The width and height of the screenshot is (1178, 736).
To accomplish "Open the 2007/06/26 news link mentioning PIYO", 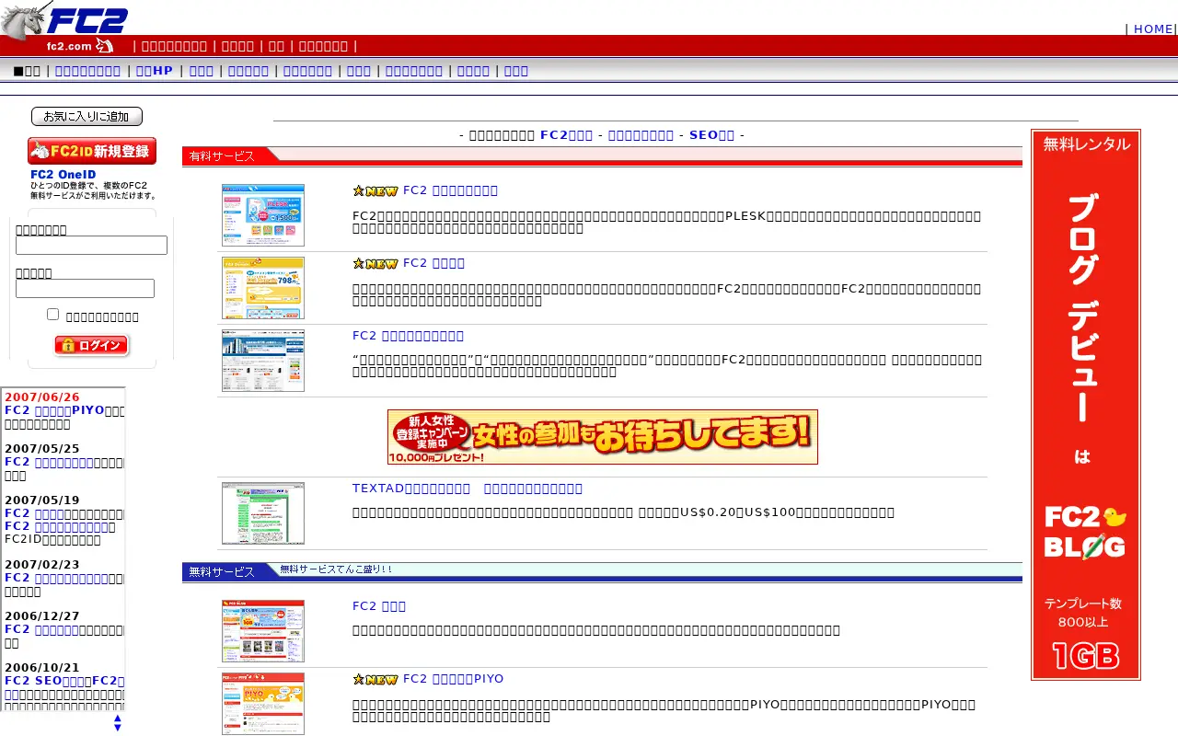I will 54,410.
